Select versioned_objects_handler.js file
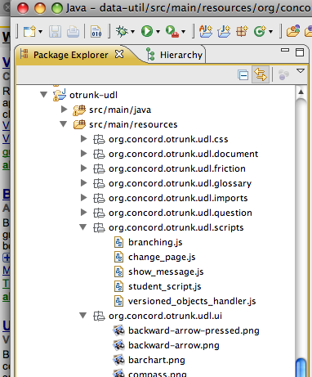The width and height of the screenshot is (312, 377). coord(192,301)
